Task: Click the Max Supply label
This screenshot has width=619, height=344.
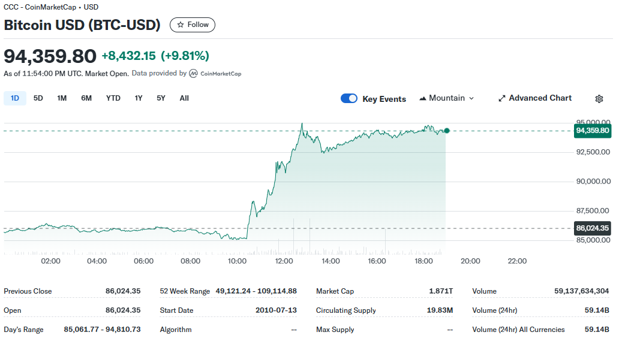Action: tap(335, 330)
